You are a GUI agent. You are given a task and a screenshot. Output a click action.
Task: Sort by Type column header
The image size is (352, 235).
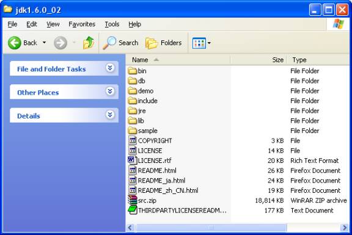pos(318,60)
